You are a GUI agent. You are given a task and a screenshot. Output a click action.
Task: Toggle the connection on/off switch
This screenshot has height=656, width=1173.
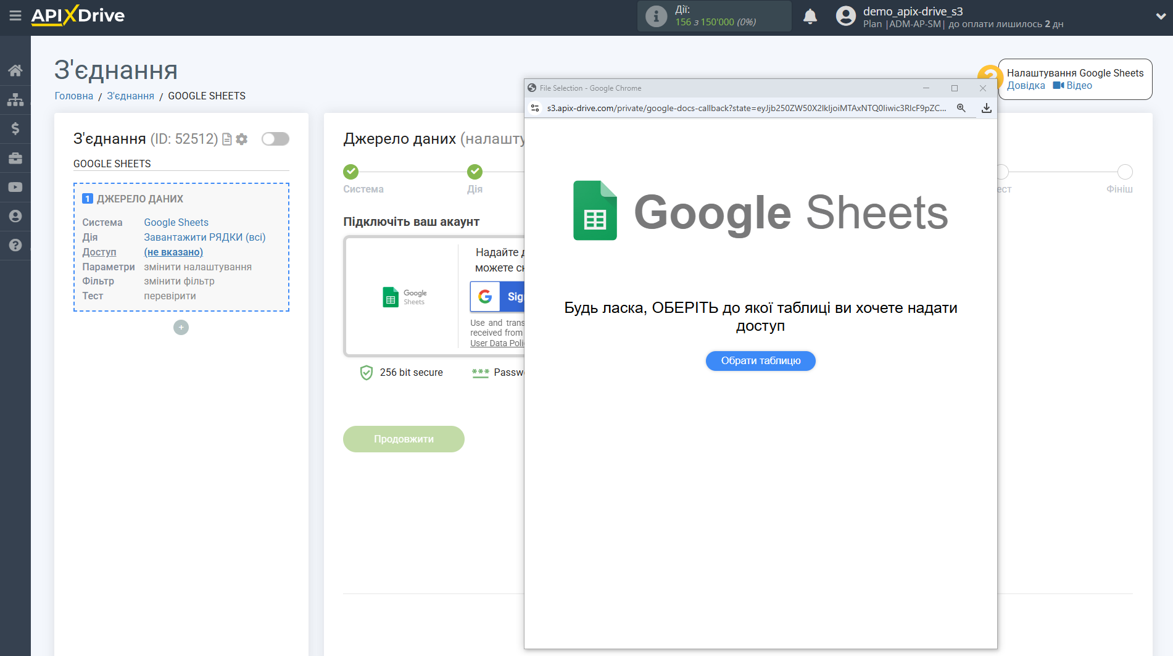(x=275, y=139)
